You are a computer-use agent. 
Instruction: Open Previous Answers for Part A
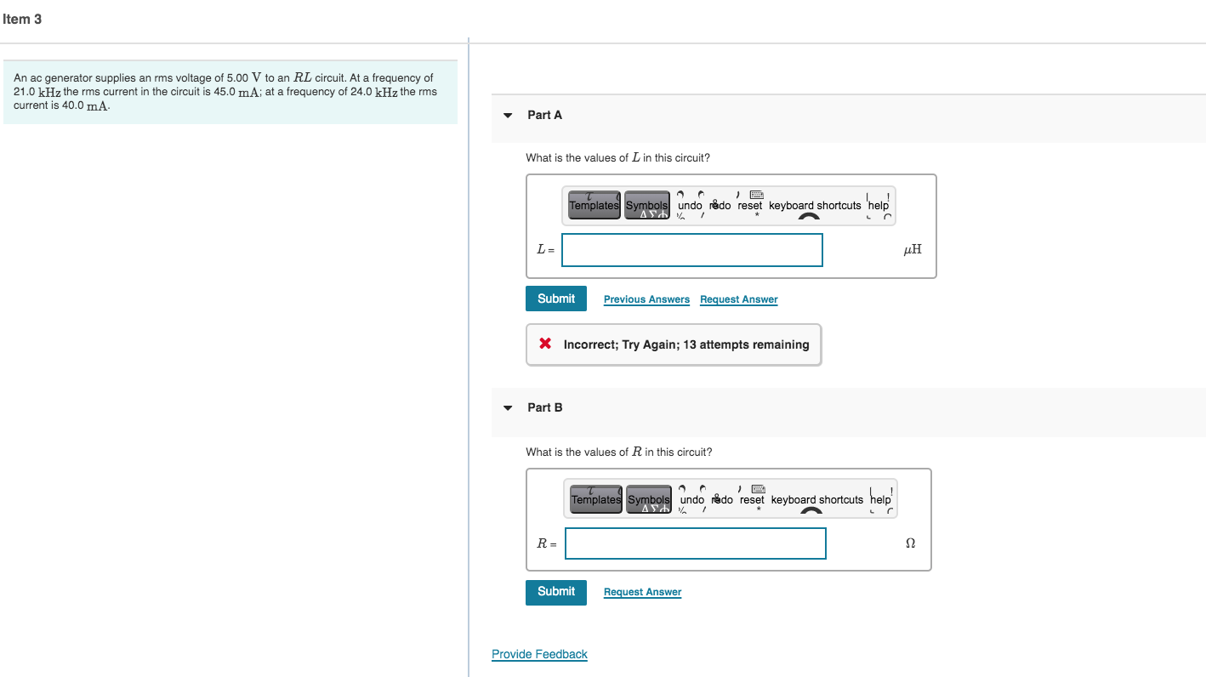[646, 299]
